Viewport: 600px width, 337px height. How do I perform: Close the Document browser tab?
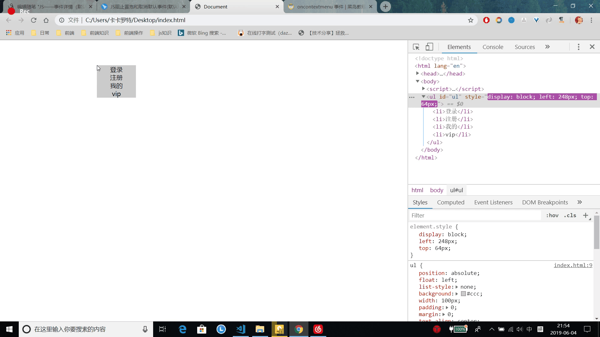277,7
